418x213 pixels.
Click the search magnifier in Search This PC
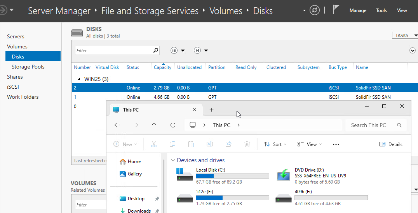(399, 125)
